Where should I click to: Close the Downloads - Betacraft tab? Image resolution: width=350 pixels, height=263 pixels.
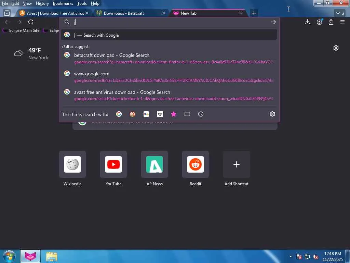(x=164, y=13)
